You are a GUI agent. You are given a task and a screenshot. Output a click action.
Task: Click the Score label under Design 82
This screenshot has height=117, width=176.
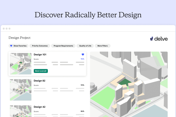[x=36, y=85]
